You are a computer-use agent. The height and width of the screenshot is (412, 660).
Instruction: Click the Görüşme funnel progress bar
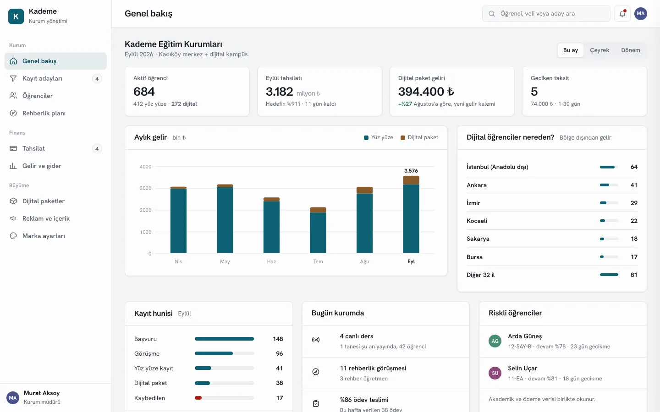click(224, 353)
